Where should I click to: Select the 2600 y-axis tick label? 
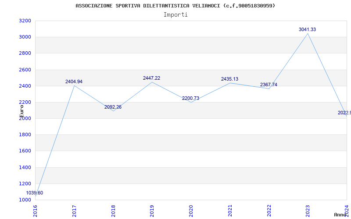tap(25, 70)
